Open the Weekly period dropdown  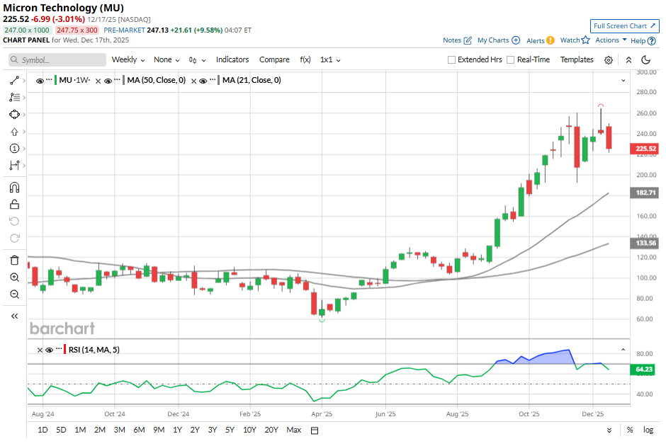click(128, 60)
